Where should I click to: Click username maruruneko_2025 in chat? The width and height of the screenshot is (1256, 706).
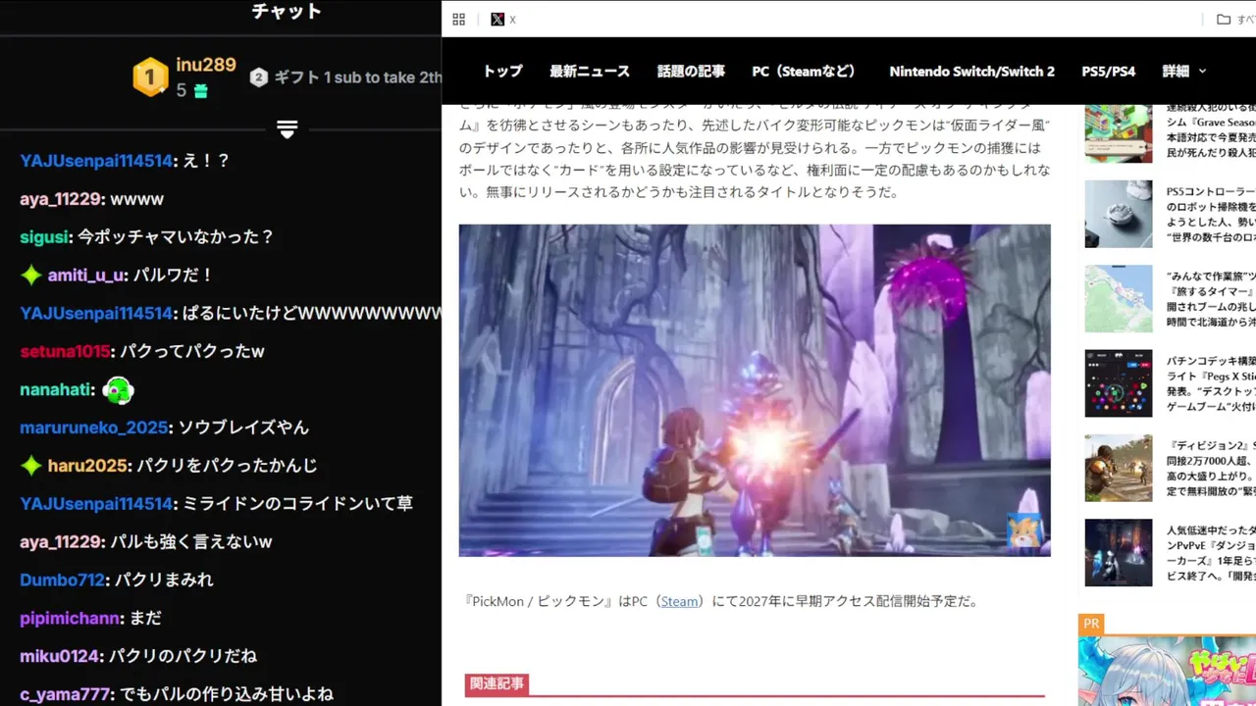(x=95, y=428)
